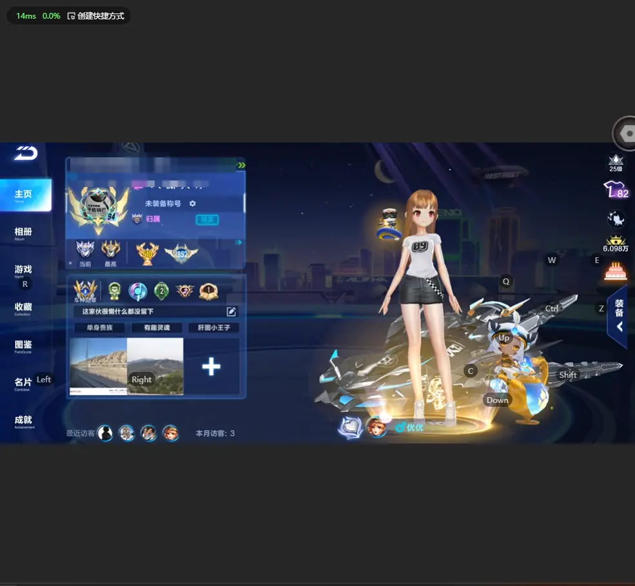Switch to the 相册 Album tab

(23, 233)
